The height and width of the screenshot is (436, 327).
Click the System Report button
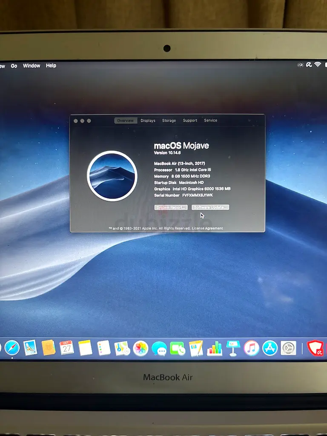171,207
